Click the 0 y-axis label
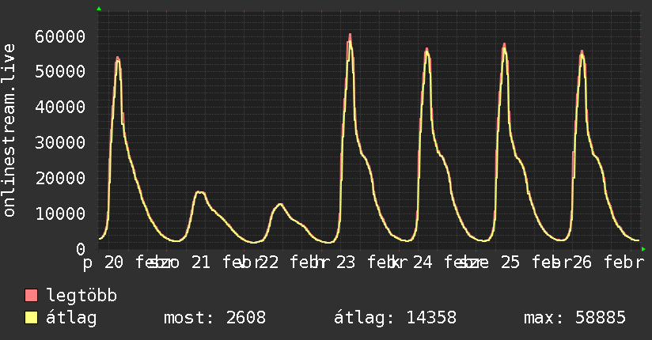 (81, 249)
